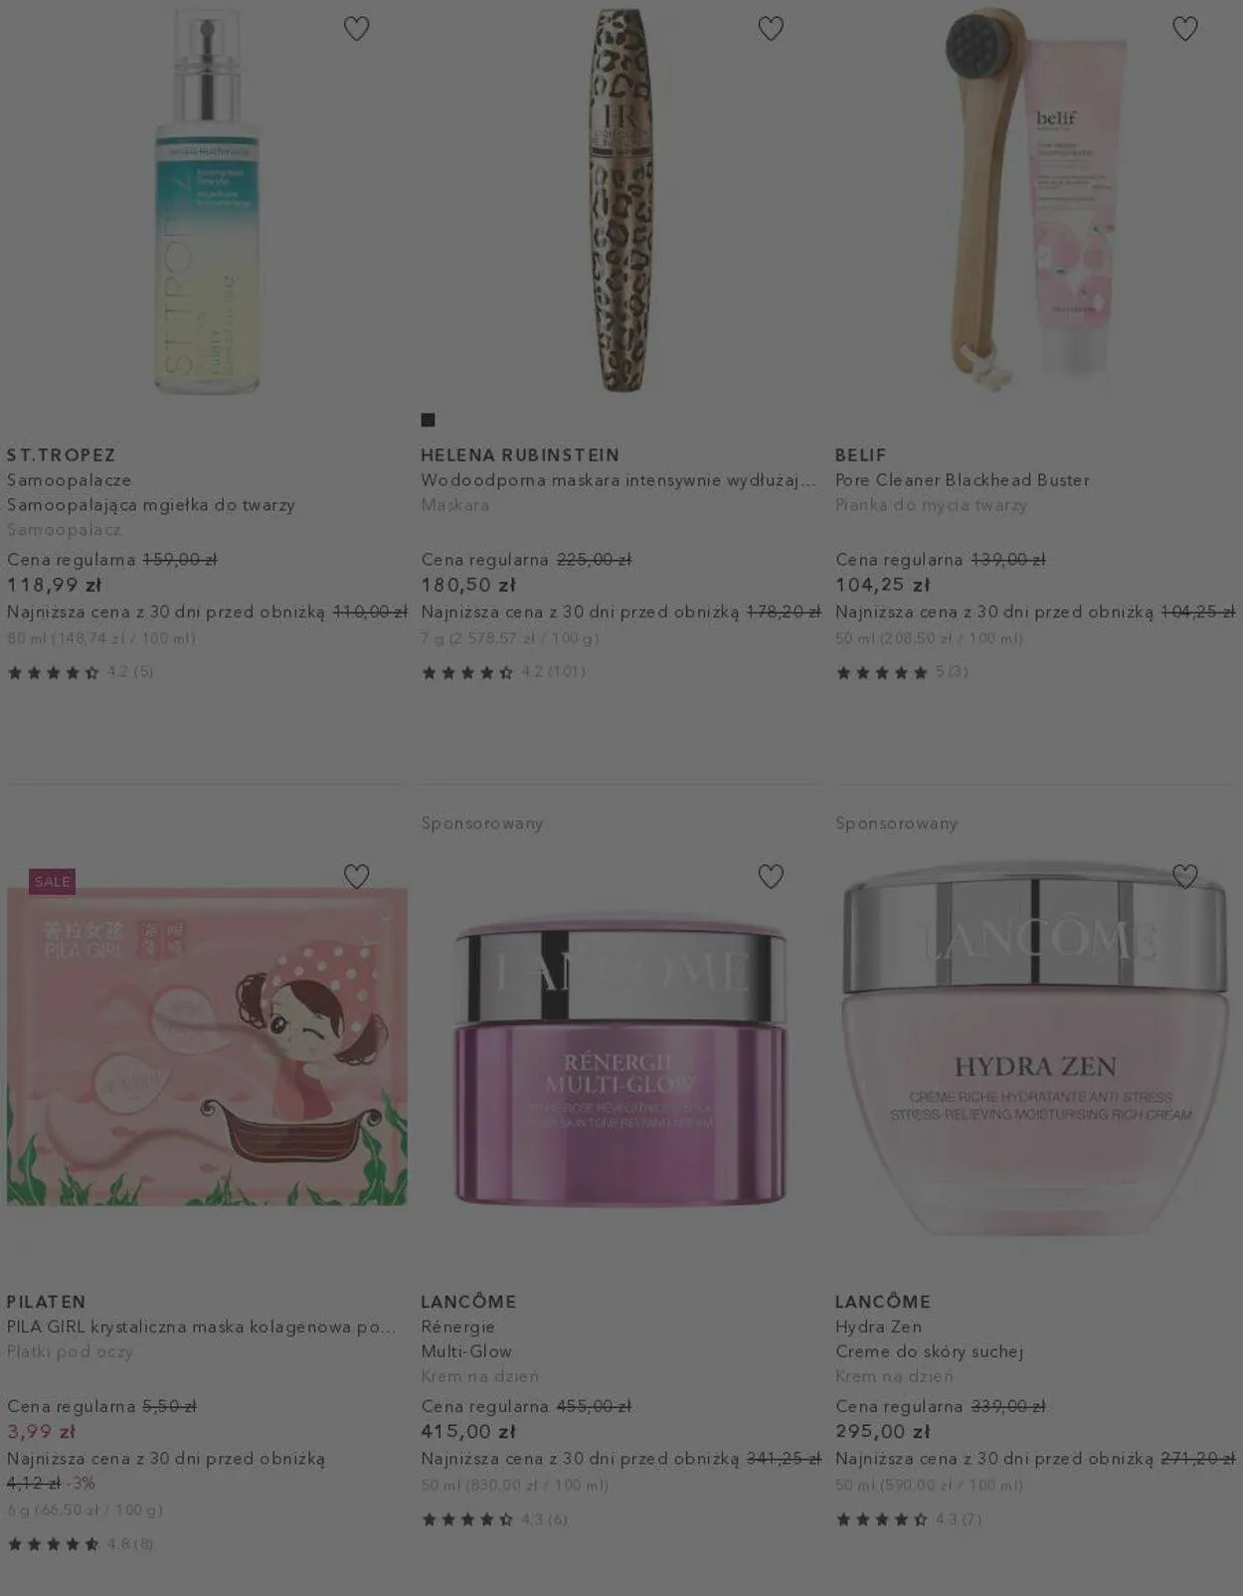Add Pilaten PILA GIRL mask to favorites
The width and height of the screenshot is (1243, 1596).
[356, 876]
